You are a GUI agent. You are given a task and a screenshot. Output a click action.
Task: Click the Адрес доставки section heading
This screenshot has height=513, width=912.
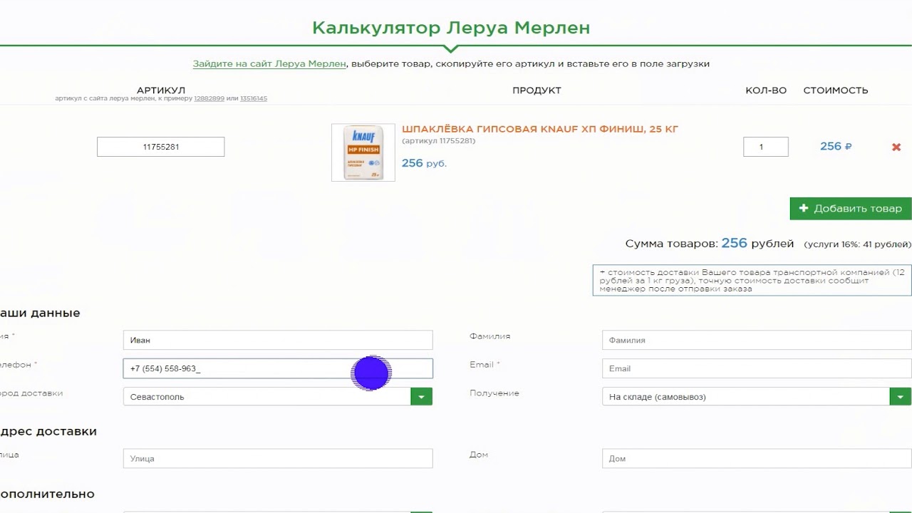(x=47, y=431)
